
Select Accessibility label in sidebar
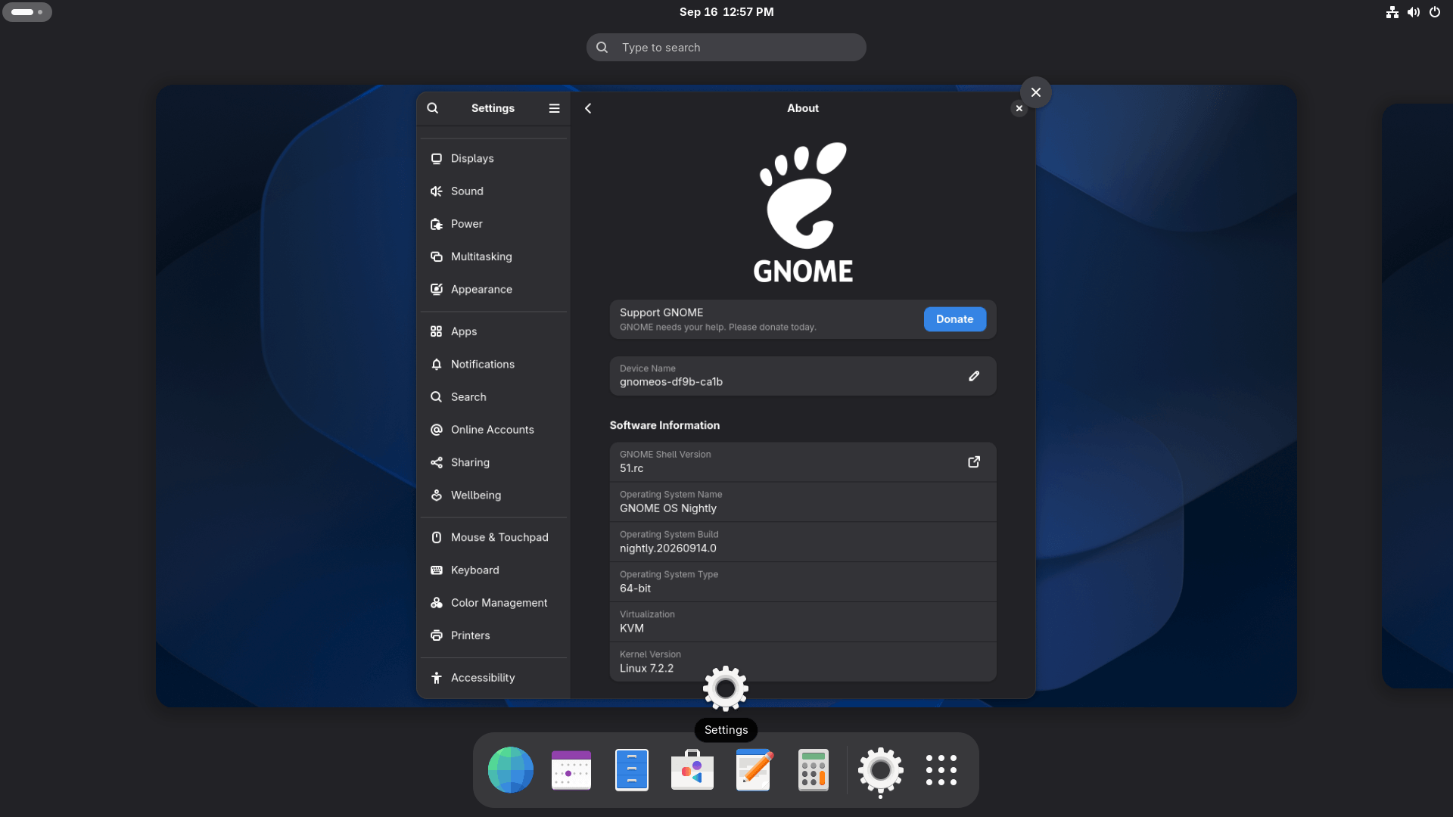(483, 678)
